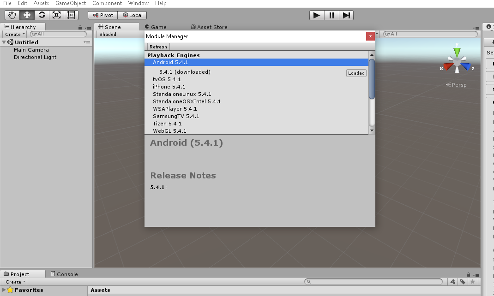Viewport: 494px width, 296px height.
Task: Toggle Local handle rotation
Action: click(133, 15)
